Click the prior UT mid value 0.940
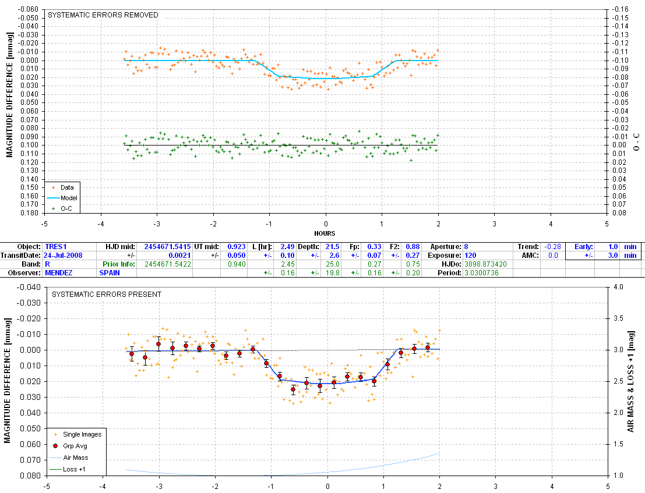The width and height of the screenshot is (645, 493). coord(237,264)
